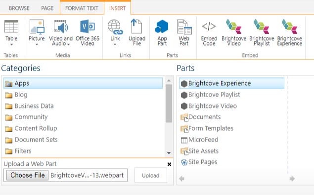Click the Upload button
Screen dimensions: 314x195
(x=151, y=176)
